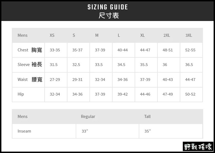Select the Regular inseam column header
This screenshot has width=215, height=153.
pyautogui.click(x=88, y=117)
